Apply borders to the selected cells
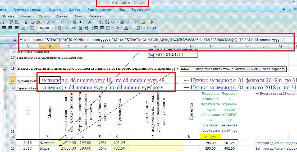The image size is (297, 152). (x=108, y=28)
